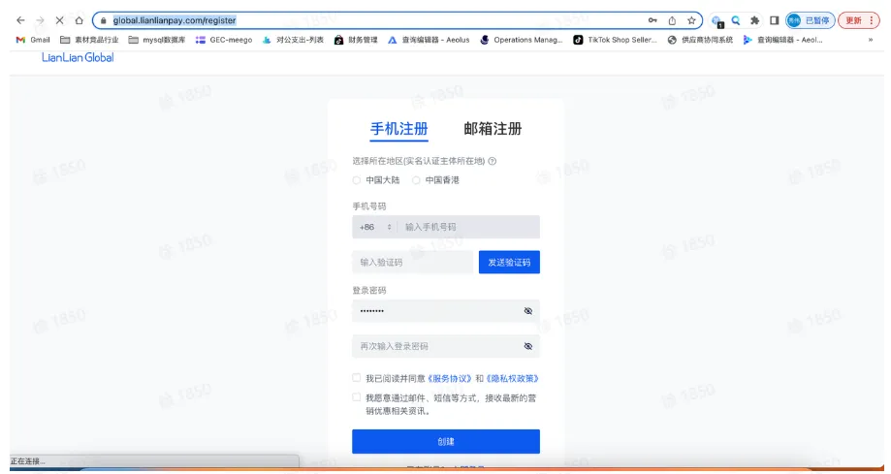Open the 《服务协议》 link
This screenshot has width=891, height=474.
pyautogui.click(x=450, y=378)
